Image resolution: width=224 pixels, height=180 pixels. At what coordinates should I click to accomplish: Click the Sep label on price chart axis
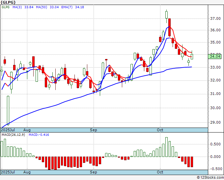[94, 130]
